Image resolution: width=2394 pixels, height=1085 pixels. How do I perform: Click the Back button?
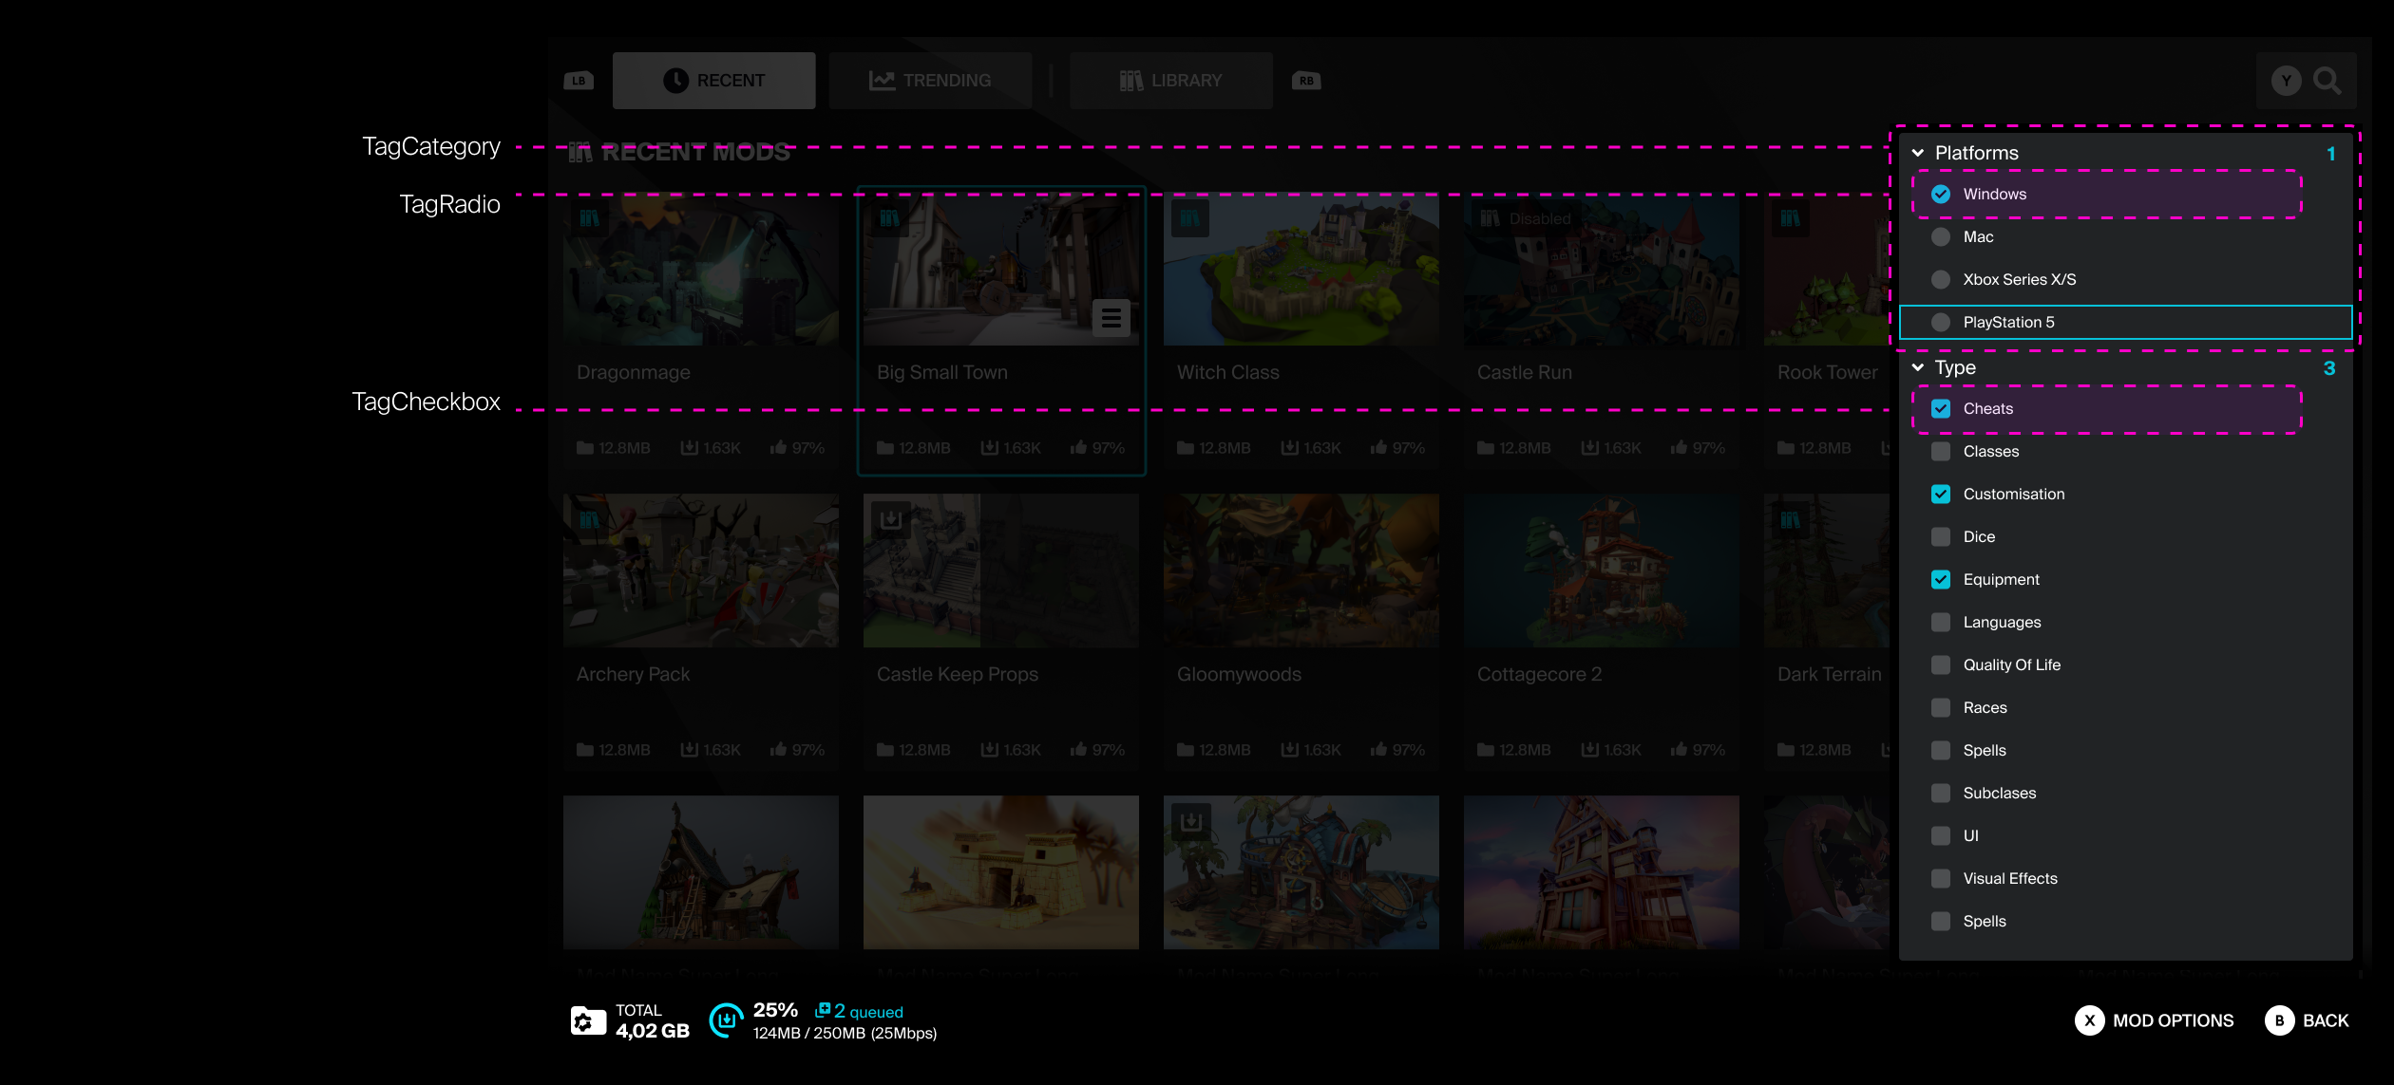[2307, 1020]
